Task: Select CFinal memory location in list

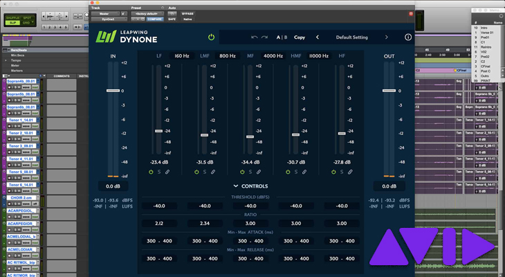Action: (x=486, y=66)
